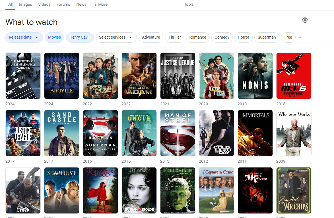This screenshot has width=334, height=218.
Task: Click the 2013 year under Man of Steel
Action: point(165,161)
